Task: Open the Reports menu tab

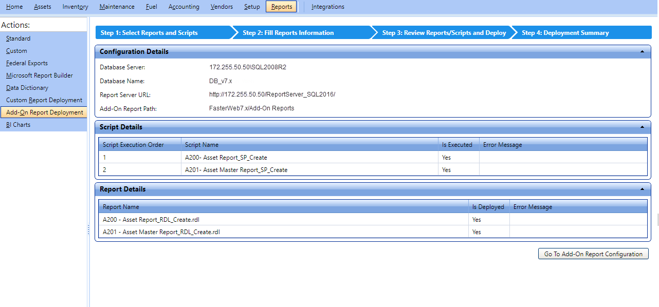Action: tap(281, 7)
